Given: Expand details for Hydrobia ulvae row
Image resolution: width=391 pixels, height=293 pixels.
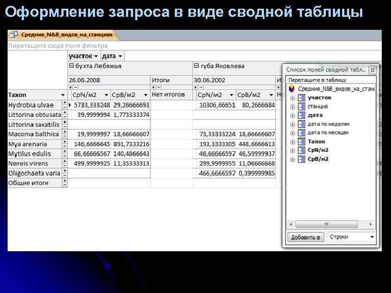Looking at the screenshot, I should pos(65,103).
